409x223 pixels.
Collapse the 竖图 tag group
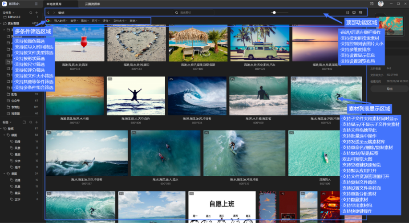pos(4,174)
